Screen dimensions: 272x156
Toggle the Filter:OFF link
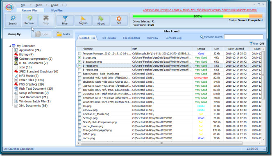pyautogui.click(x=262, y=44)
